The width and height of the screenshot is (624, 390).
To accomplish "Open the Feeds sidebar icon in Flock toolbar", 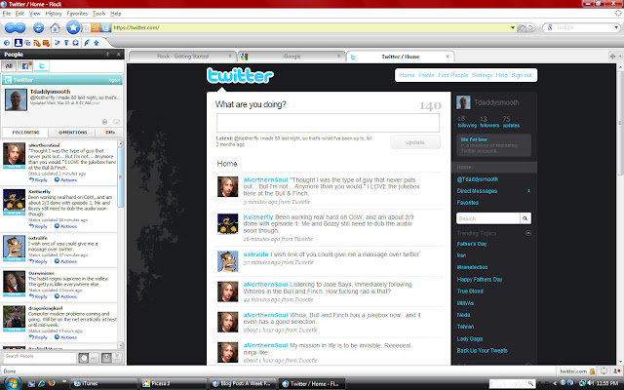I will [37, 43].
